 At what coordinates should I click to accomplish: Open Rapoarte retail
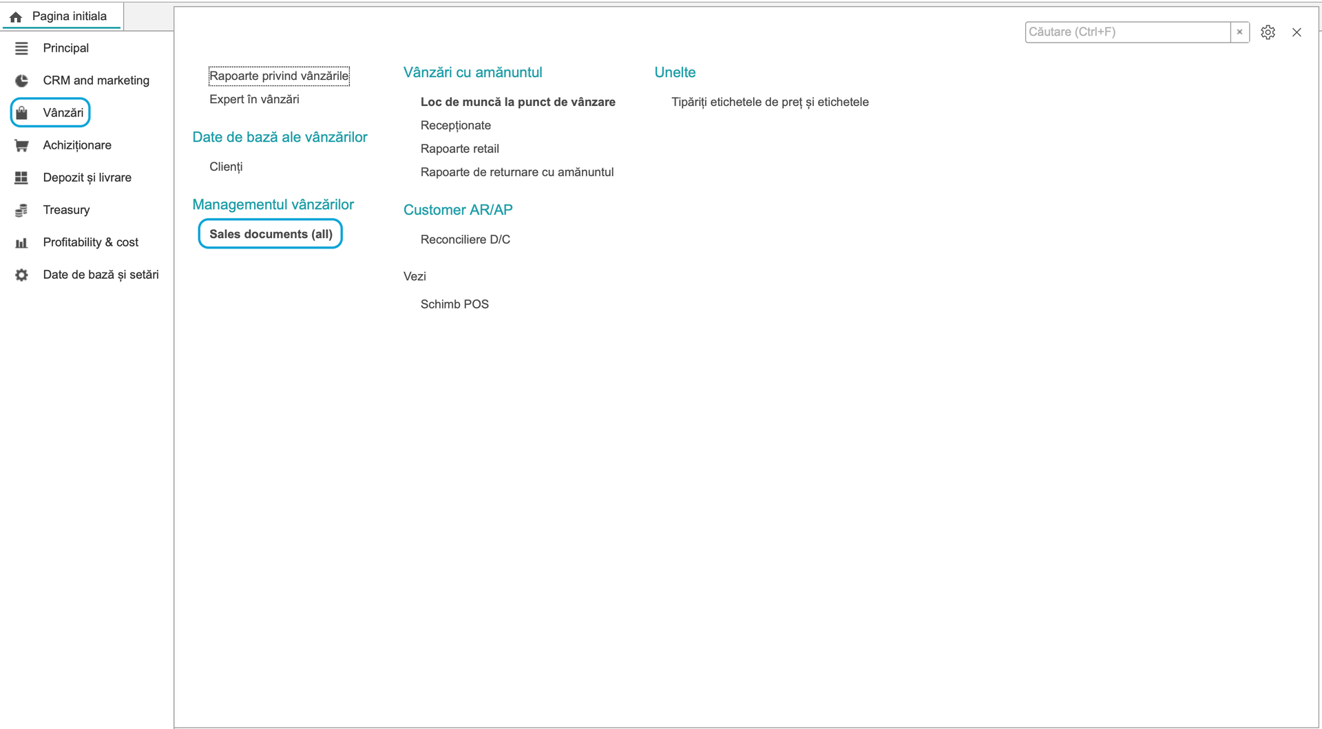[x=459, y=149]
